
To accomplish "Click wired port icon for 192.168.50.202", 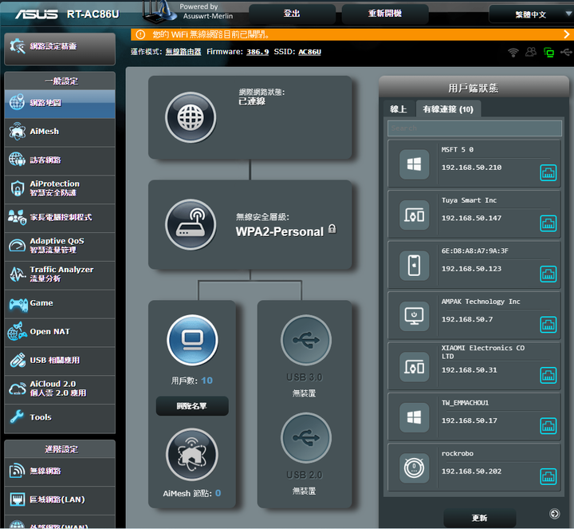I will coord(548,476).
